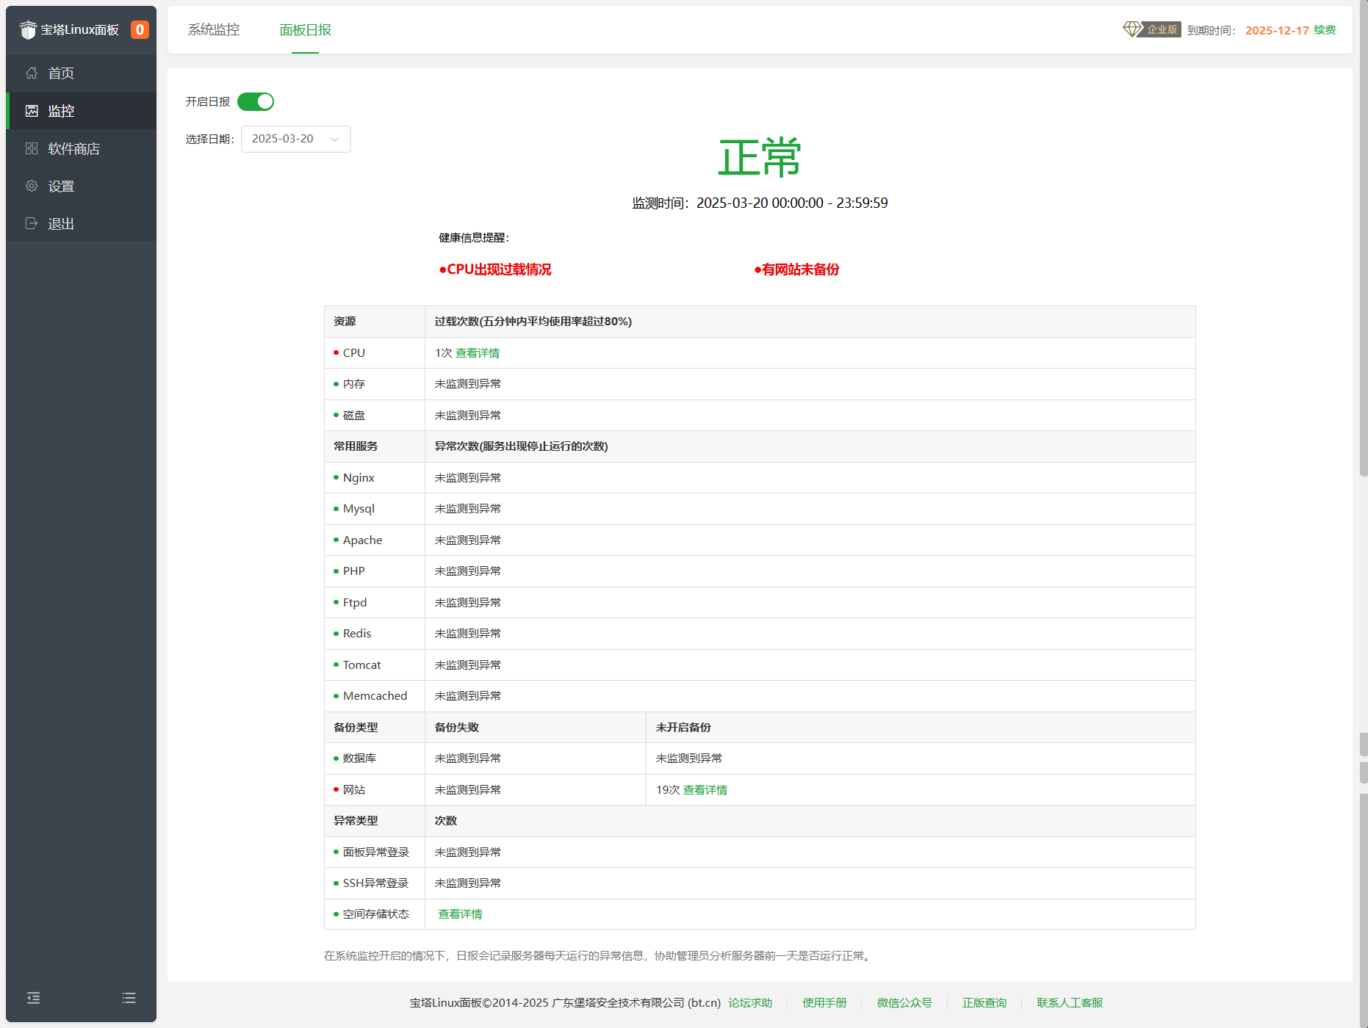Click the chevron arrow in date selector
Screen dimensions: 1368x1028
click(x=335, y=139)
